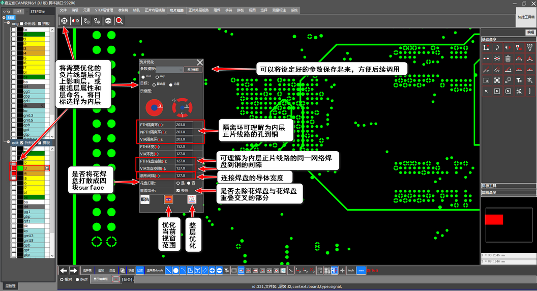Click the PTH隔离环 value field
537x291 pixels.
(x=184, y=125)
